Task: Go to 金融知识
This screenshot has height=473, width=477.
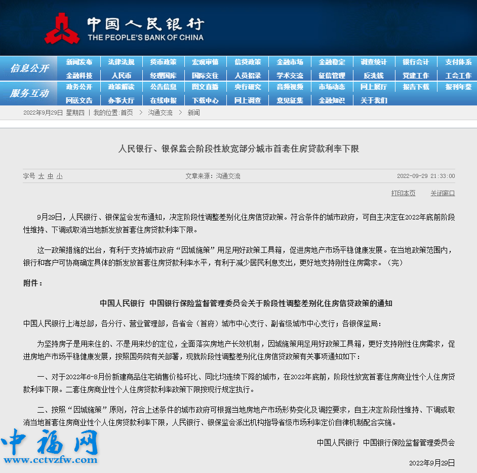Action: [x=332, y=100]
